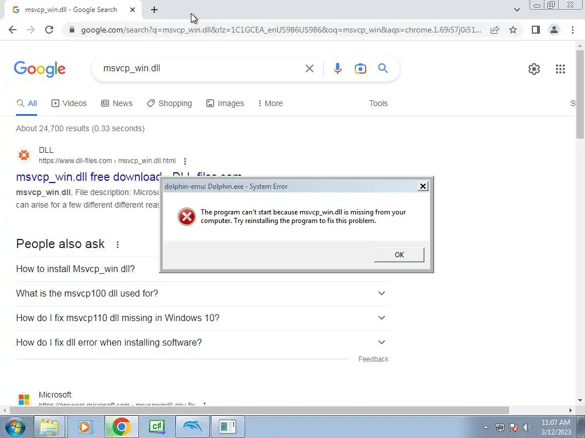585x438 pixels.
Task: Click the padlock site info icon
Action: point(72,30)
